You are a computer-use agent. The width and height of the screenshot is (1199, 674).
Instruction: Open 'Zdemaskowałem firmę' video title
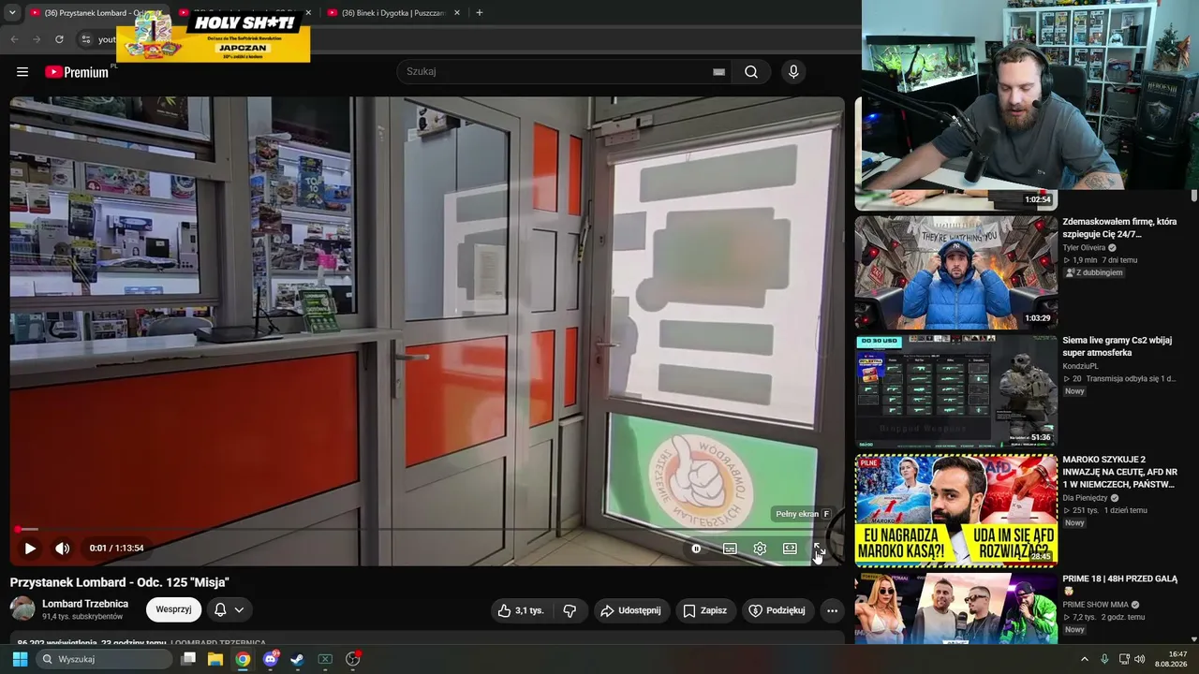click(1119, 227)
